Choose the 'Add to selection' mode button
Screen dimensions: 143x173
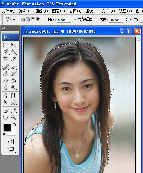click(x=28, y=20)
